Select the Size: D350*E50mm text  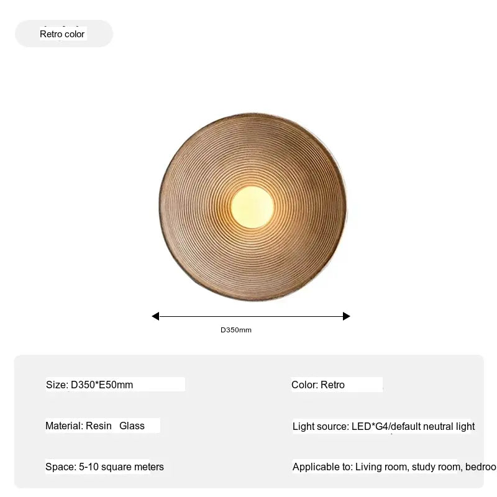(x=89, y=385)
